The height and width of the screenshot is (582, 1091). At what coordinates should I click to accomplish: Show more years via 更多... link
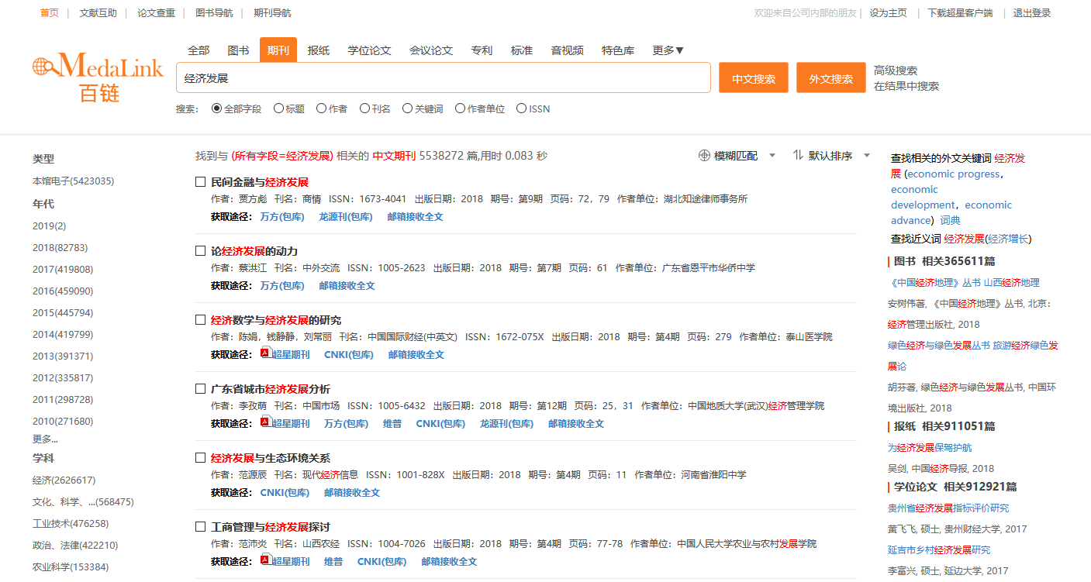(x=45, y=439)
